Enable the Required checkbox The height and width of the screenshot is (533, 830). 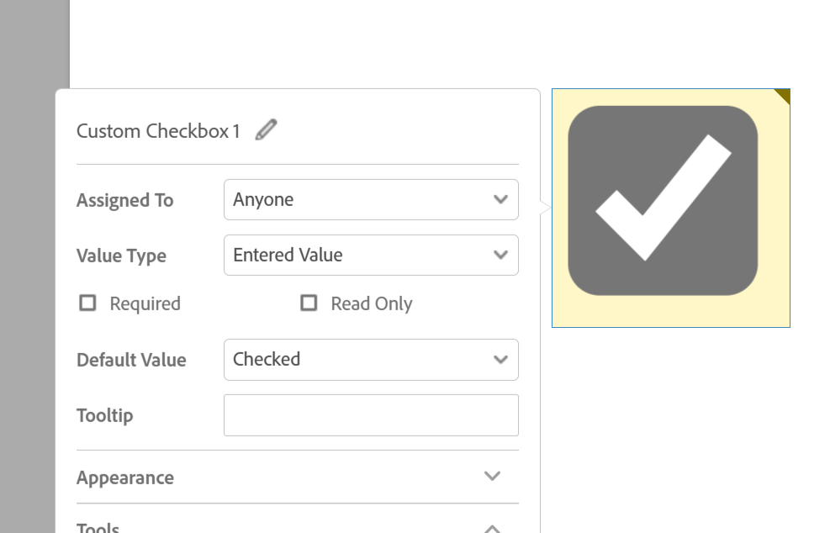point(87,303)
